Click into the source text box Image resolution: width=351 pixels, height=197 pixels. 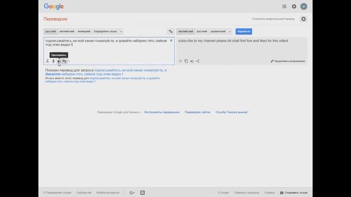pos(109,51)
